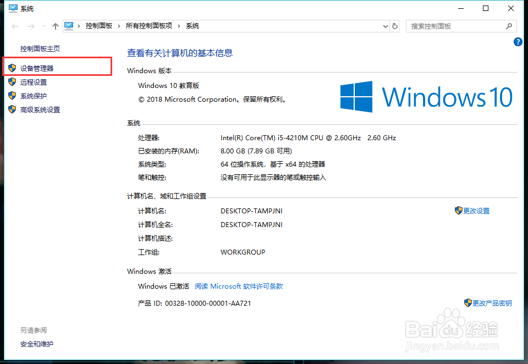Select the Intel(R) Core(TM) i5-4210M processor text
Viewport: 528px width, 364px height.
click(308, 137)
